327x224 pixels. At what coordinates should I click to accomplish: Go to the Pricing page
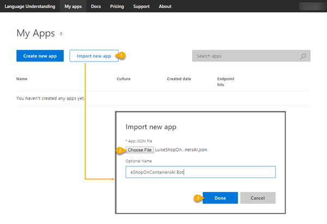pos(117,7)
